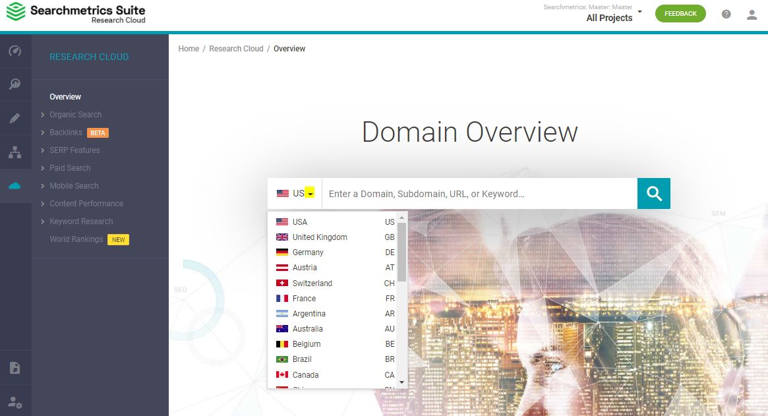This screenshot has width=768, height=416.
Task: Select Overview in the sidebar menu
Action: tap(65, 96)
